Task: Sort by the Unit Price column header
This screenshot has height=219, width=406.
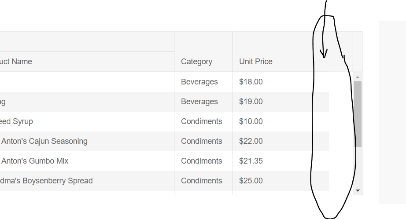Action: point(256,62)
